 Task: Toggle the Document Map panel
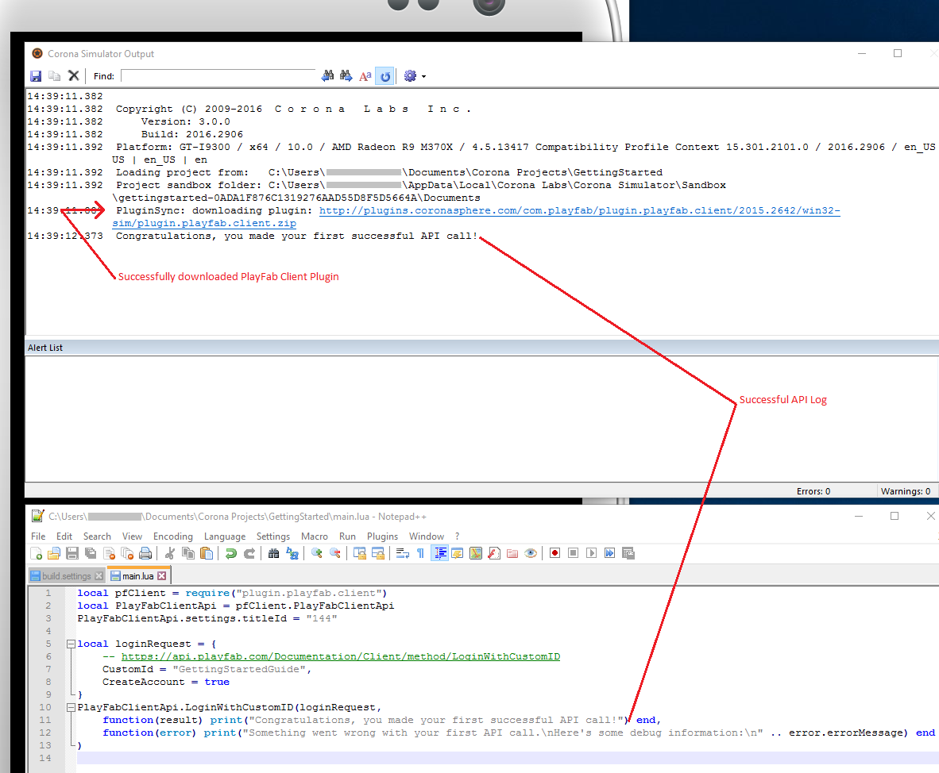476,553
